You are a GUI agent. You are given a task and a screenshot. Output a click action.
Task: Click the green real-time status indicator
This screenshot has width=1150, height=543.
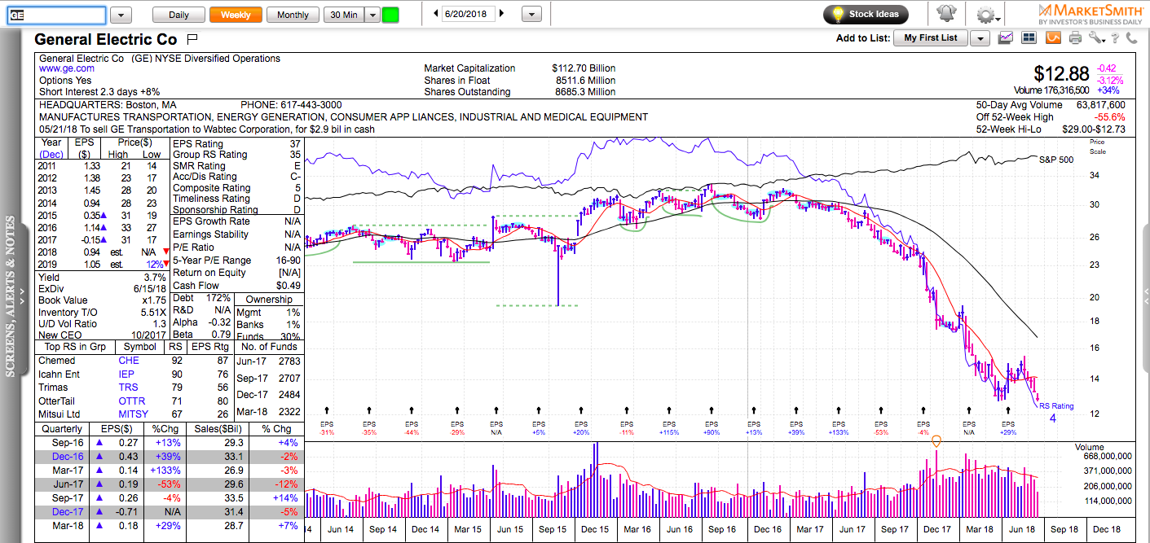pos(391,15)
